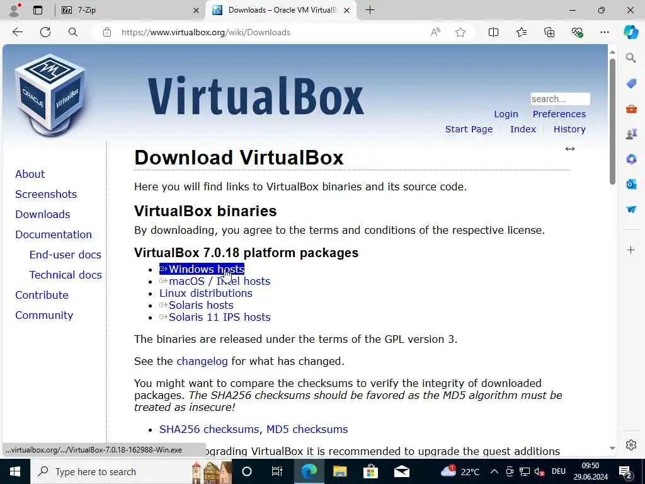Viewport: 645px width, 484px height.
Task: Click the double-arrow page width toggle
Action: click(569, 149)
